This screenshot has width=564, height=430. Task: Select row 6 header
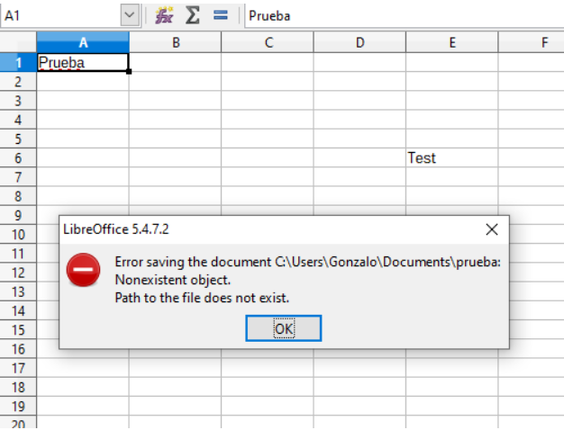pyautogui.click(x=18, y=158)
